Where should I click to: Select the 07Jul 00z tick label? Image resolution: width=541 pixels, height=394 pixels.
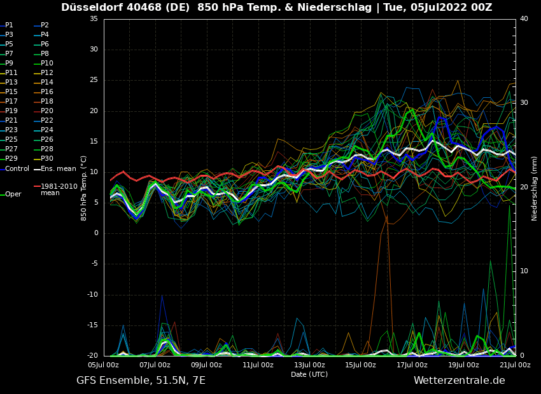(155, 365)
